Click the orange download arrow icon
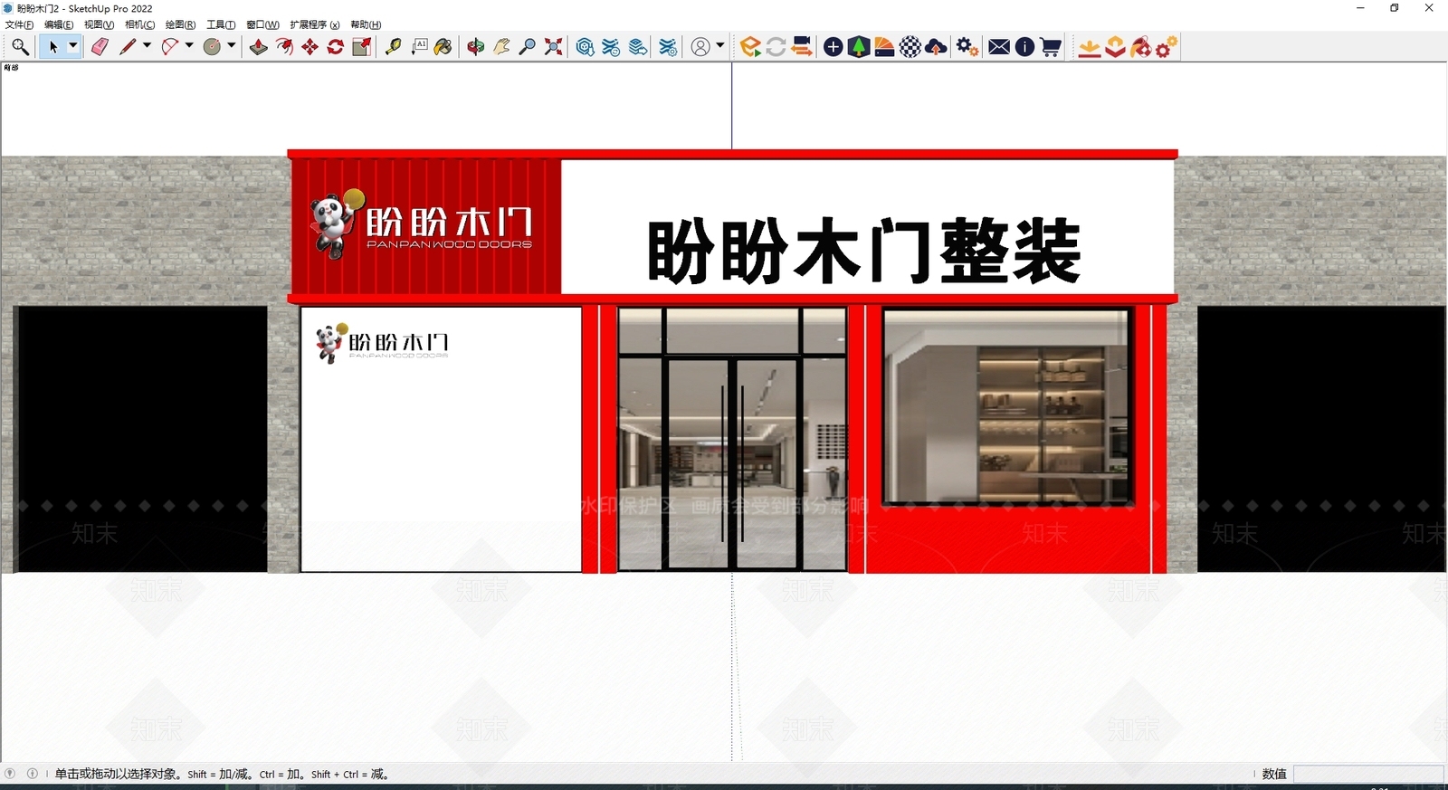The image size is (1448, 790). (1090, 47)
